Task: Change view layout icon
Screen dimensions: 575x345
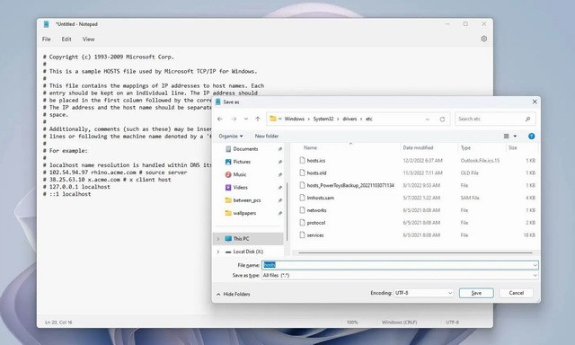Action: tap(507, 136)
